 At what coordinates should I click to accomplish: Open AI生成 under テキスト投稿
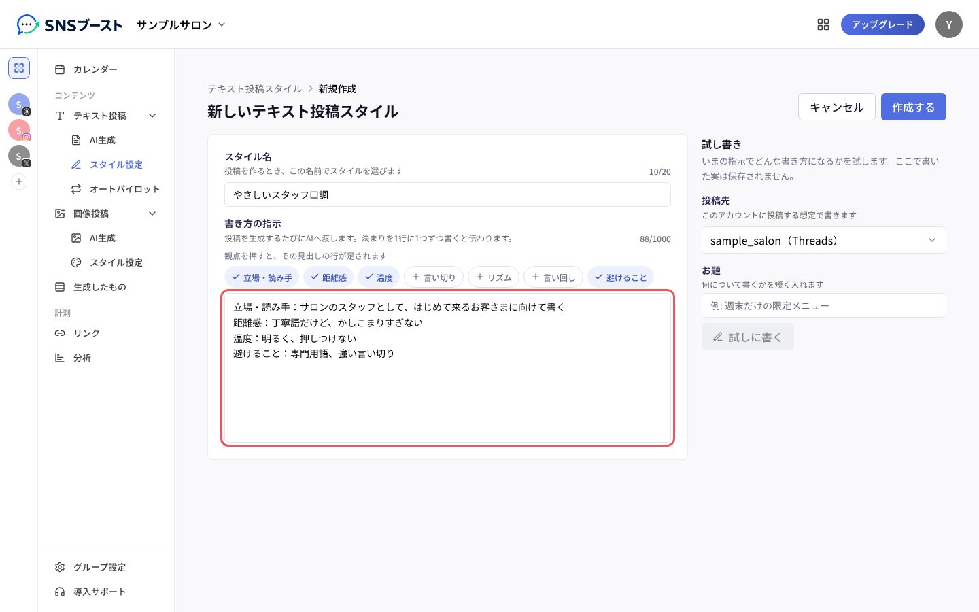click(114, 140)
